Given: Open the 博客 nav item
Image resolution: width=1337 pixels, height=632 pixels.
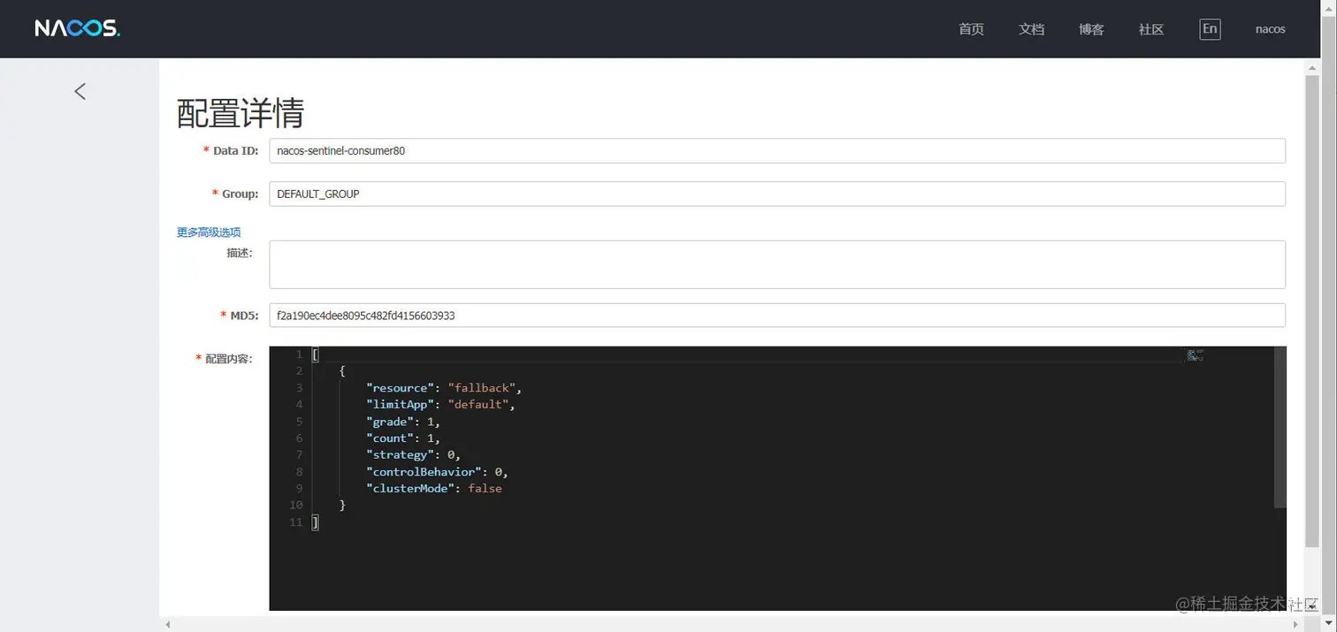Looking at the screenshot, I should coord(1091,29).
